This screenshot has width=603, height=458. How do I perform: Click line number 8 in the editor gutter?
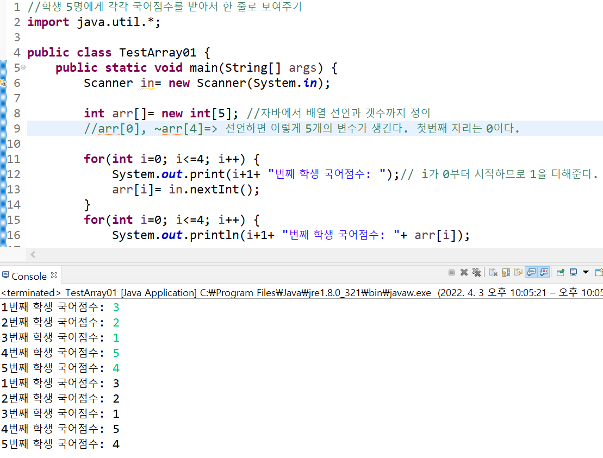pos(17,114)
